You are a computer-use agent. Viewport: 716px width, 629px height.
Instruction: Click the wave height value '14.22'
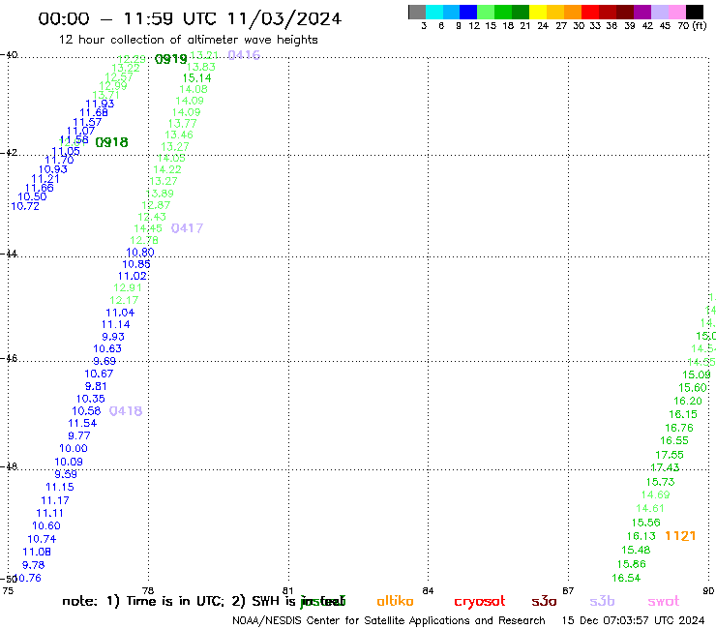click(x=167, y=169)
